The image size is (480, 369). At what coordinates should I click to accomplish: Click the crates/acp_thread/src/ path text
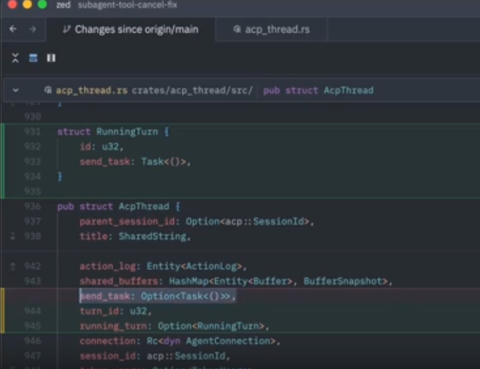192,90
